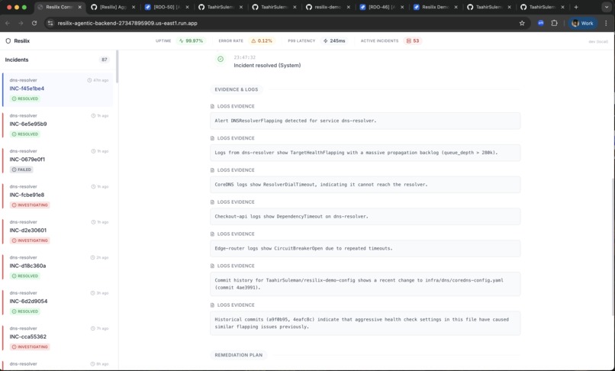Click the "CircuitBreakerOpen" edge-router log entry
This screenshot has width=615, height=371.
[x=365, y=249]
